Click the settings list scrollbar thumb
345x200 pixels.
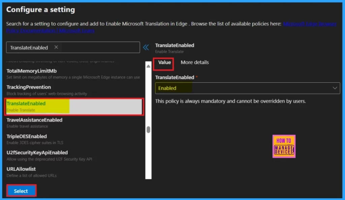tap(149, 130)
